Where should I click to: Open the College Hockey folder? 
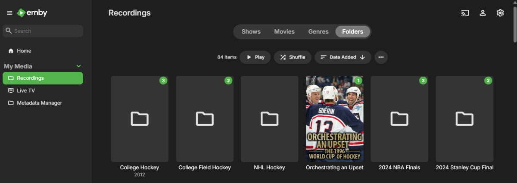point(140,119)
